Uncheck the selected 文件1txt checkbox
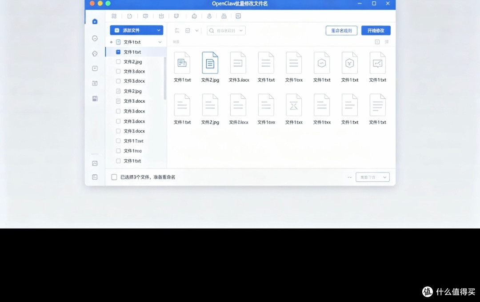The image size is (480, 302). [118, 52]
